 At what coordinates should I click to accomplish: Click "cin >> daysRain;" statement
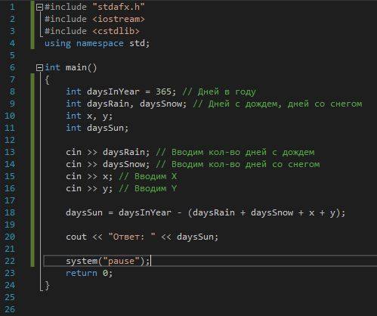[x=108, y=152]
